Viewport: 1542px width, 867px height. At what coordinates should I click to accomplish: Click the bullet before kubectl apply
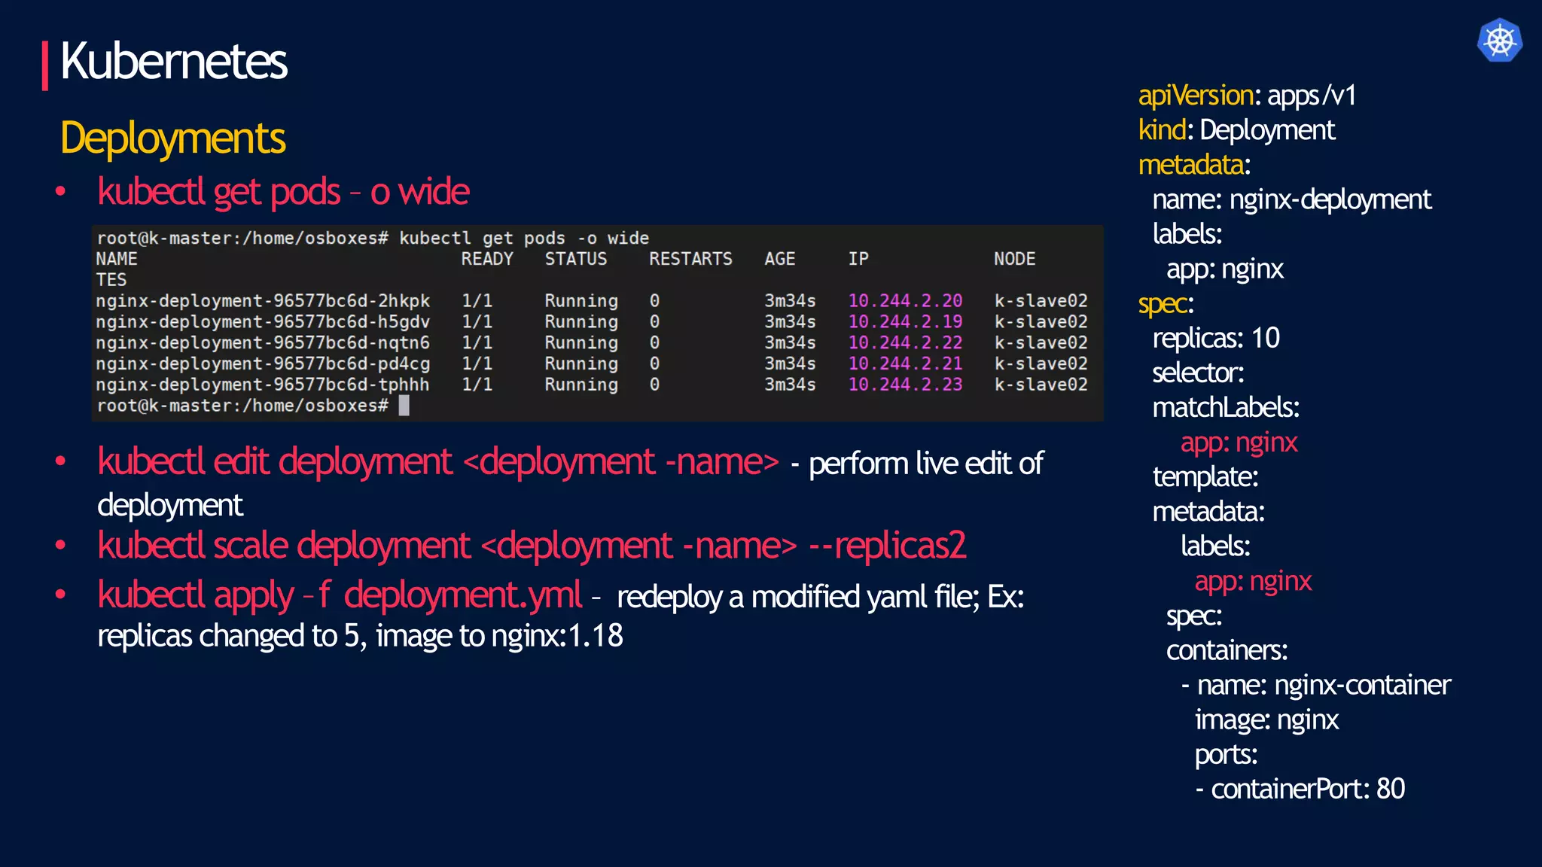click(61, 595)
